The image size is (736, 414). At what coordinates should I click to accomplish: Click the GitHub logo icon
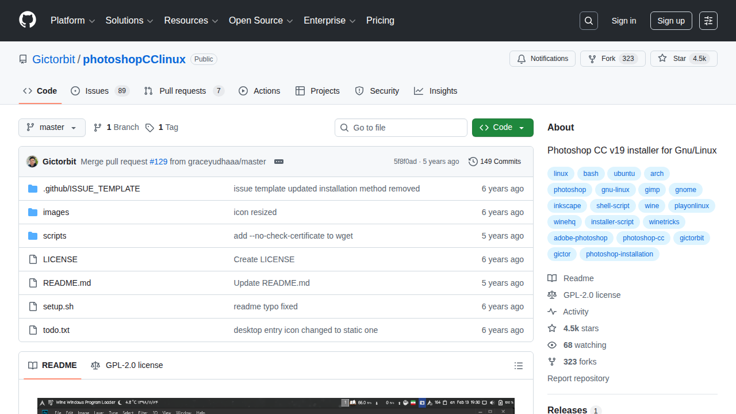pyautogui.click(x=27, y=20)
